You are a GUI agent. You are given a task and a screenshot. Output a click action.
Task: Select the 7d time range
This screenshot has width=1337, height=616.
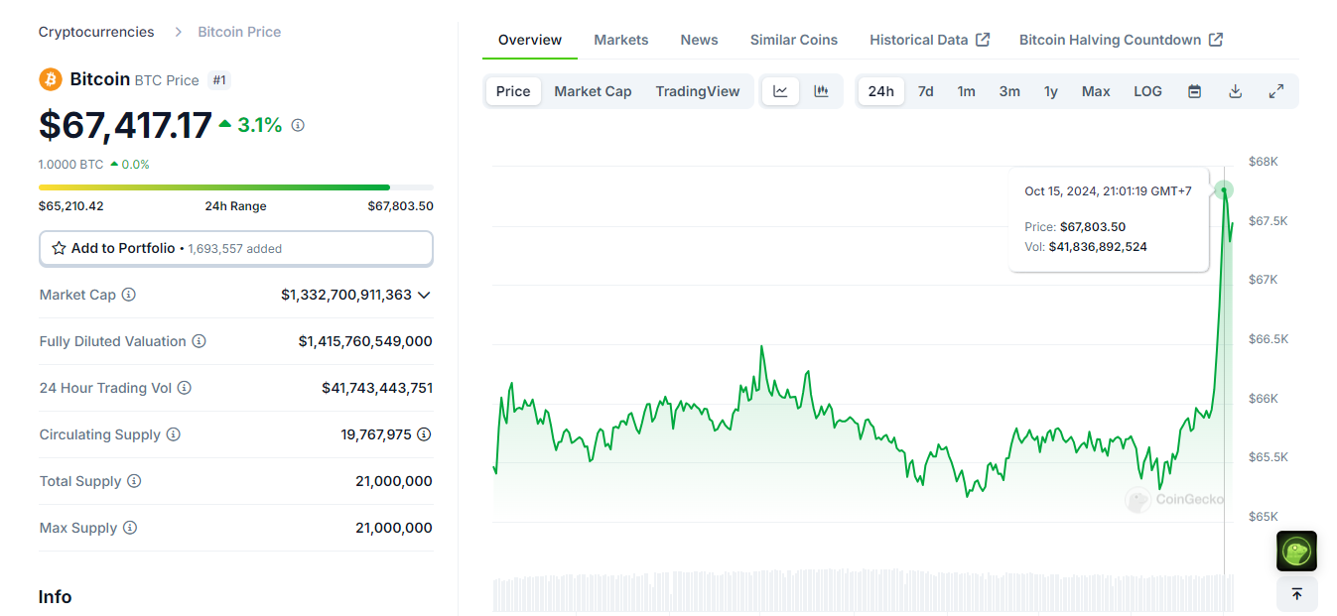coord(925,91)
